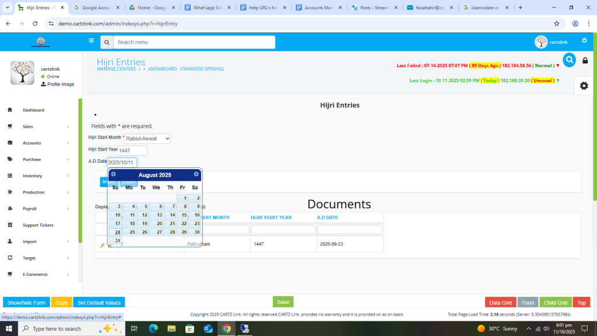The width and height of the screenshot is (597, 336).
Task: Click the Set Default Values button
Action: coord(99,303)
